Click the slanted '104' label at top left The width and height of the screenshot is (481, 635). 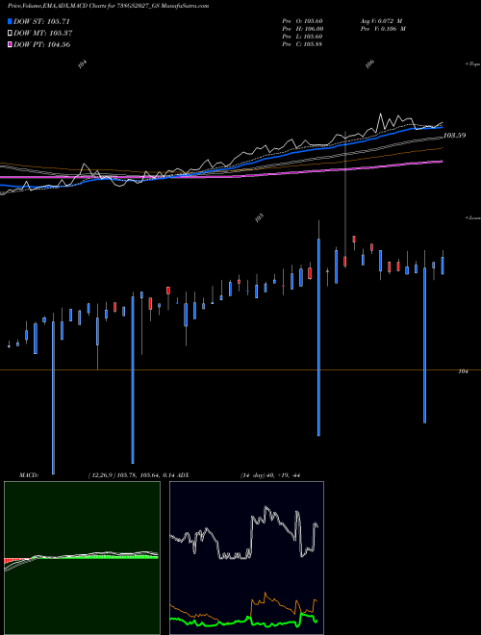[83, 64]
